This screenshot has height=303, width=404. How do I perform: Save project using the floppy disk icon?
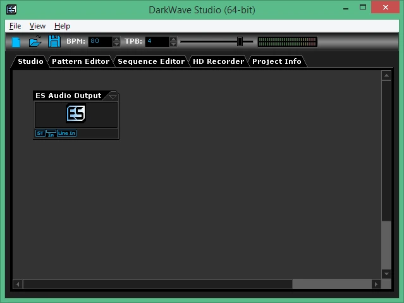54,41
